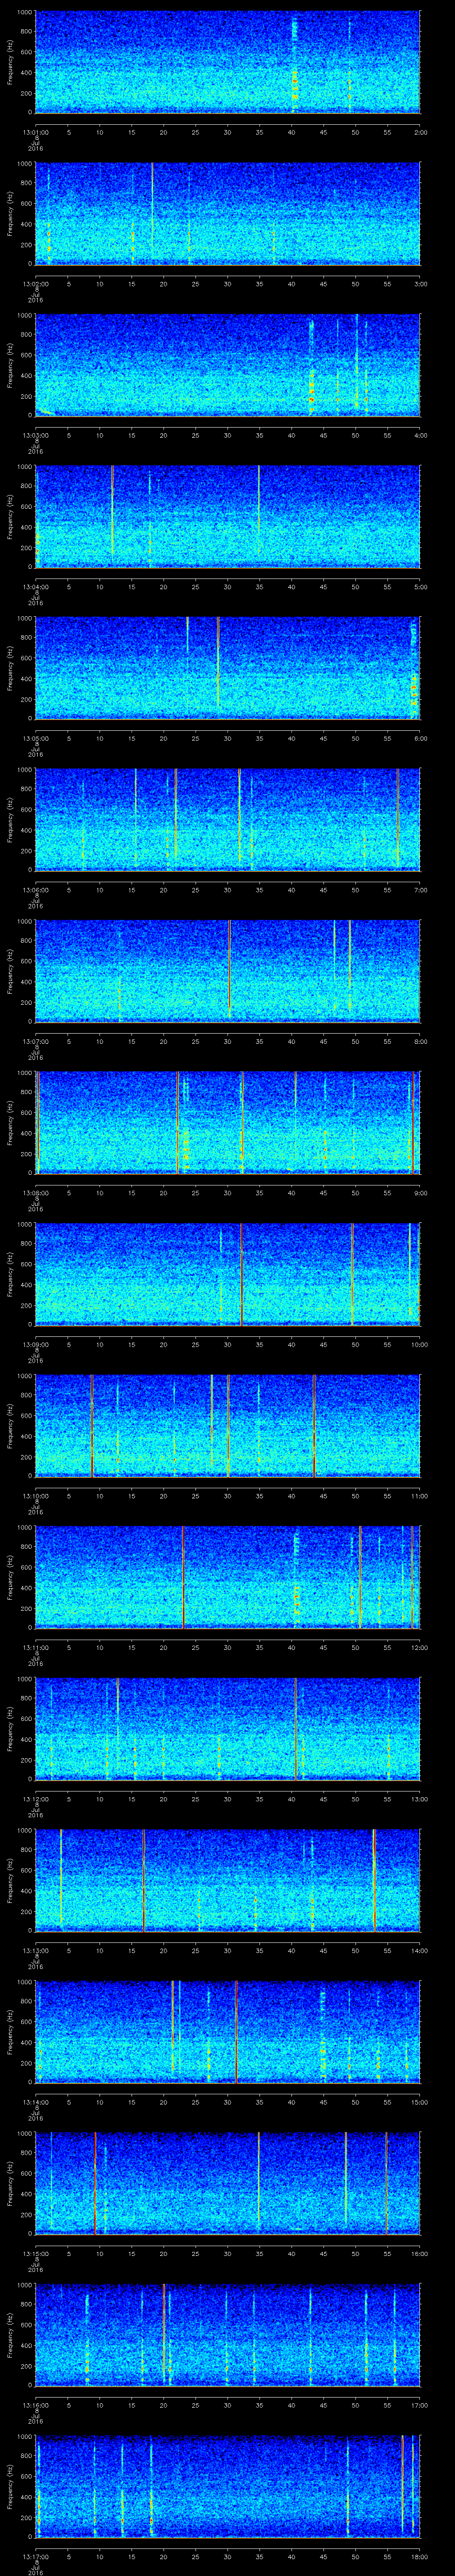Click the '13:05:00' time axis label

click(x=36, y=738)
